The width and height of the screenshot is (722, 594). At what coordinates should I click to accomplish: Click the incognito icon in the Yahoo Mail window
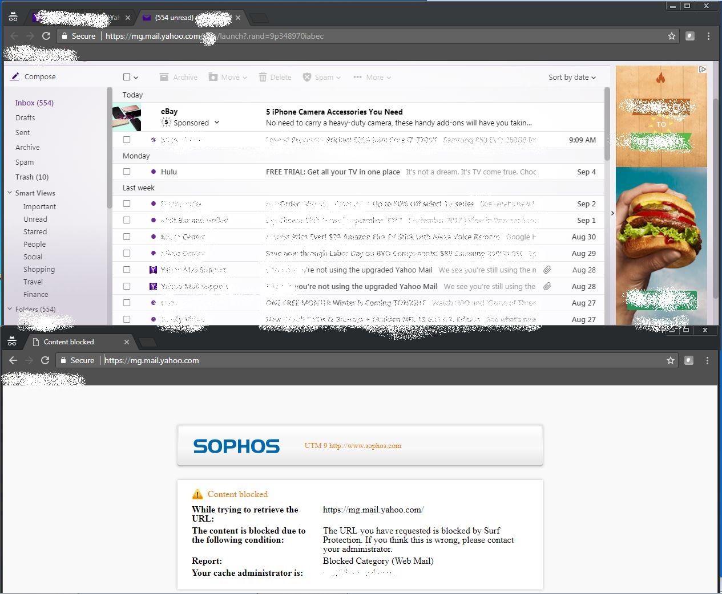13,17
